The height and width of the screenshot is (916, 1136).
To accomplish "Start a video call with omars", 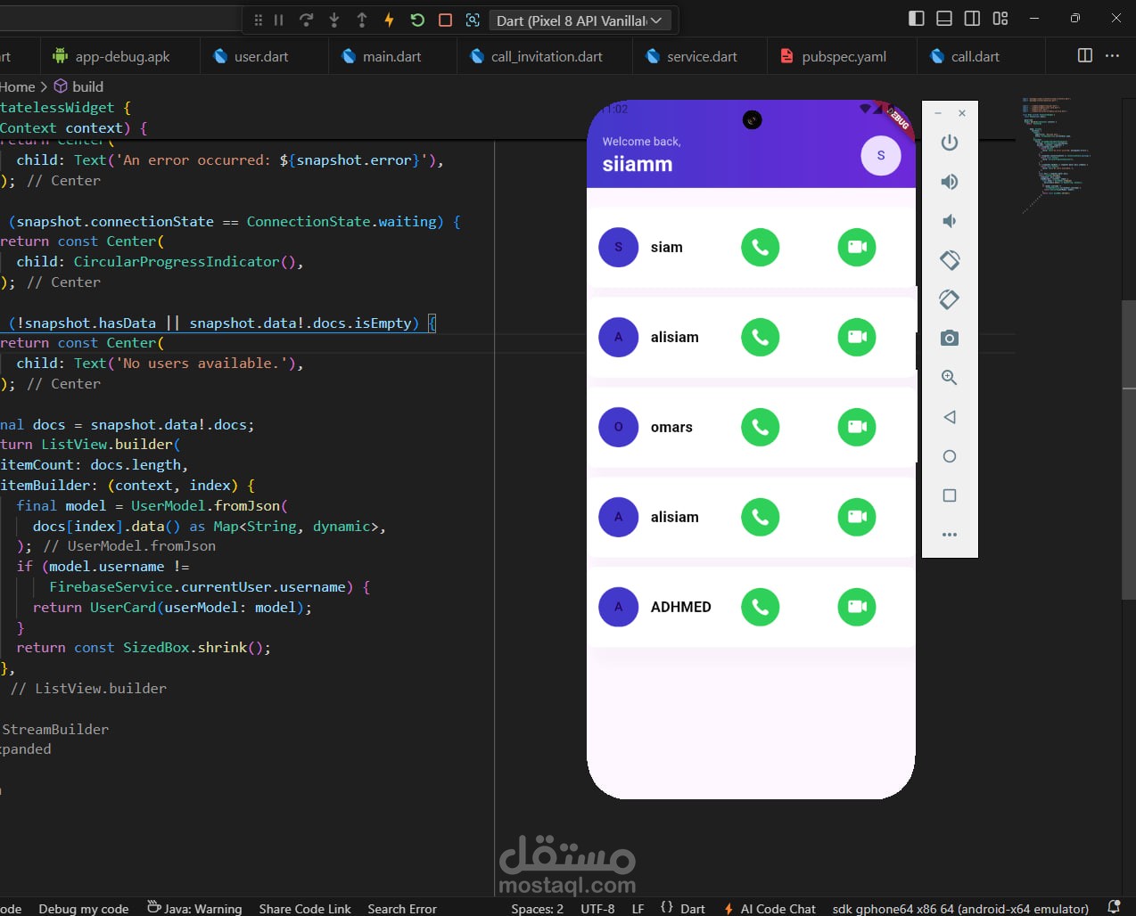I will (857, 427).
